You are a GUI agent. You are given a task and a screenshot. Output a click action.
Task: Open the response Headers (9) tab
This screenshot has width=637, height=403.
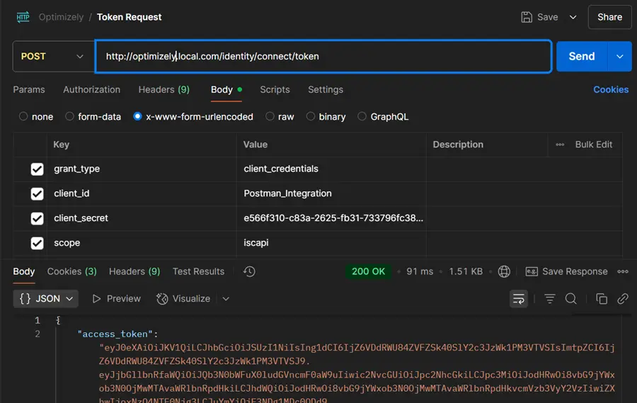click(x=134, y=272)
